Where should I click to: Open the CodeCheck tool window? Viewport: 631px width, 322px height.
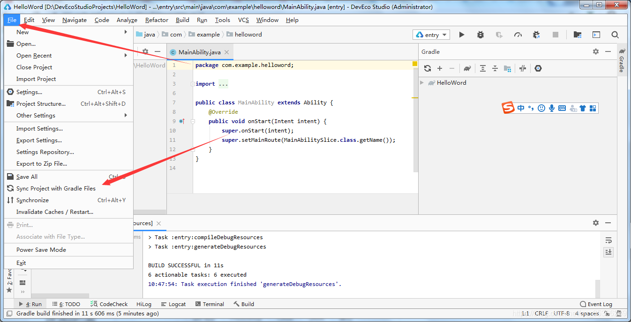109,304
